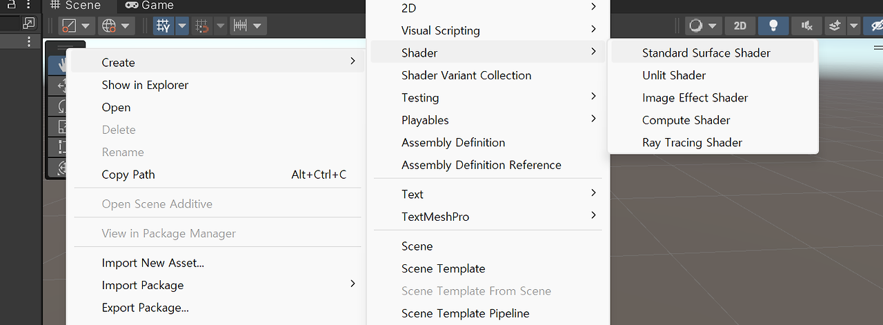The width and height of the screenshot is (883, 325).
Task: Toggle scene lighting lightbulb button
Action: (x=773, y=26)
